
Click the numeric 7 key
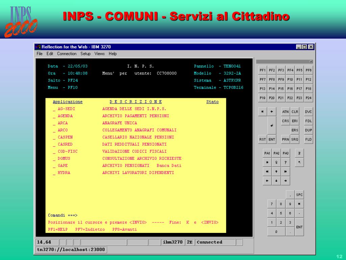(272, 204)
